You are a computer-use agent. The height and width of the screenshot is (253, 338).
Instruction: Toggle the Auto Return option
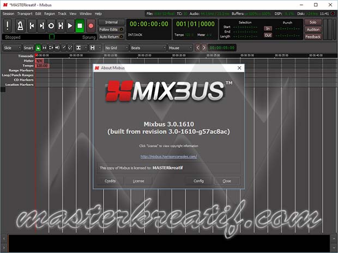(111, 37)
